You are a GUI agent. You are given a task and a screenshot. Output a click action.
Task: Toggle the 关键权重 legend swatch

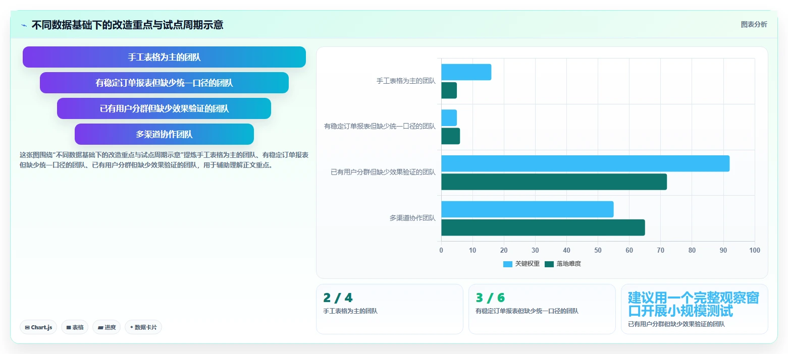point(508,264)
